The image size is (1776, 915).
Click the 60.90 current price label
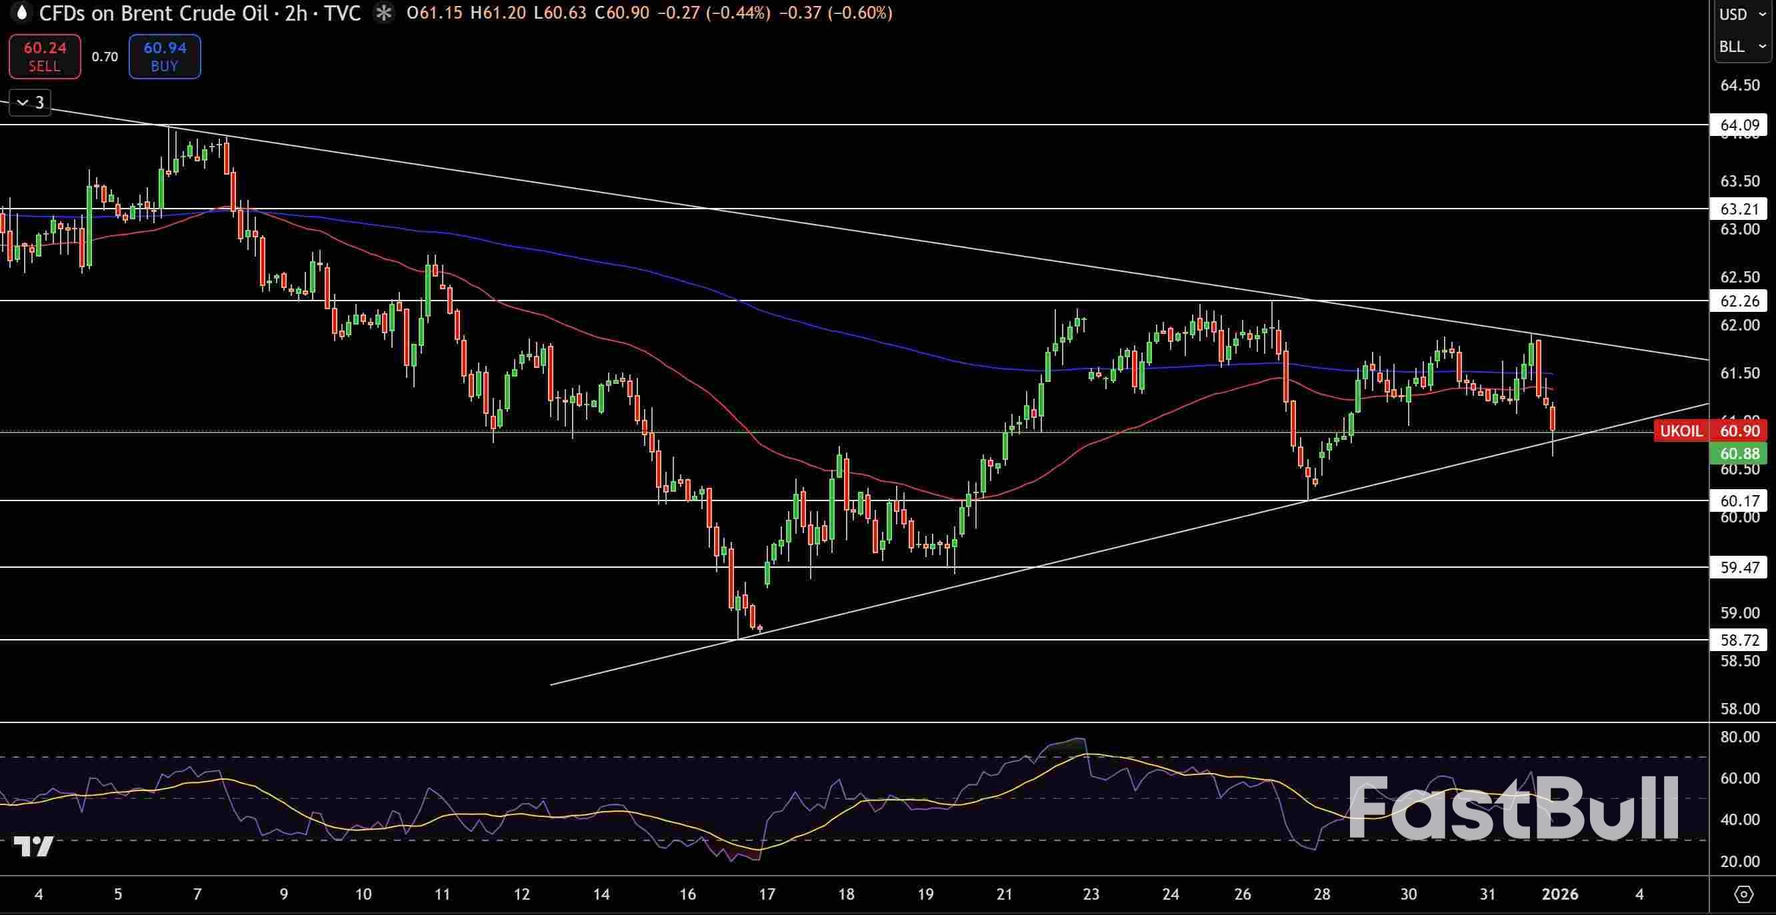click(x=1739, y=431)
